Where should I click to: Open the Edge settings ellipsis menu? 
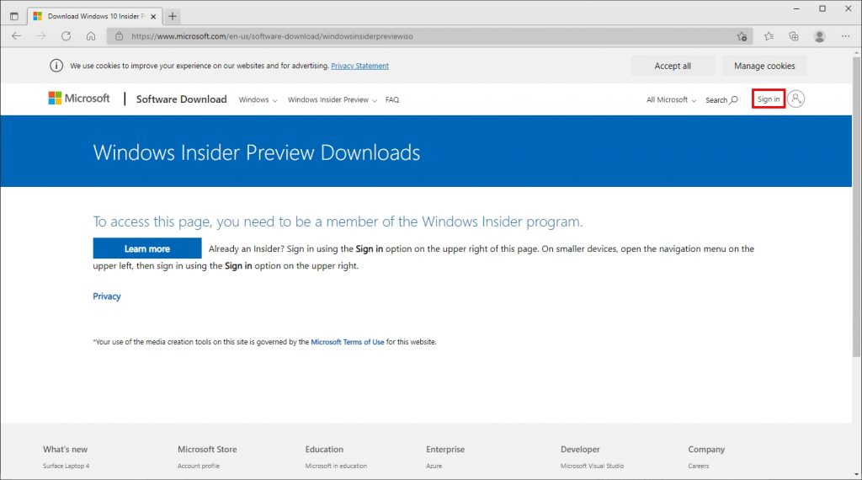845,36
